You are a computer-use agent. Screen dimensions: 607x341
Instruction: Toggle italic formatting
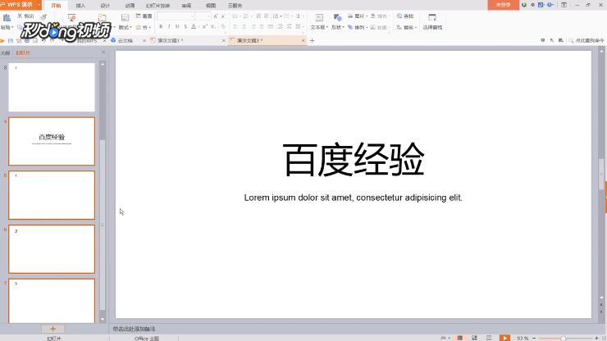(169, 27)
